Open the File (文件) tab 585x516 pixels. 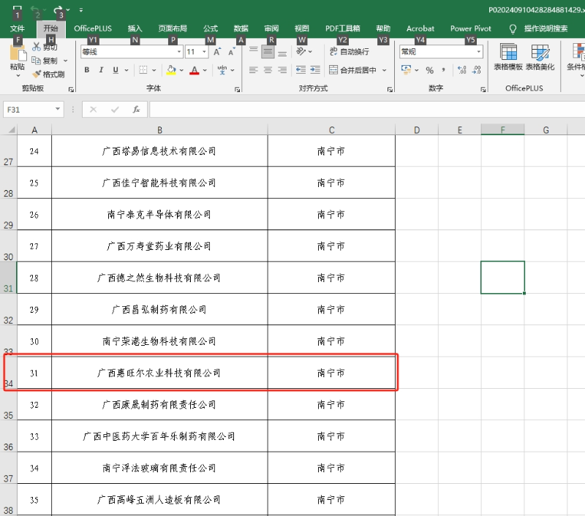(x=17, y=29)
